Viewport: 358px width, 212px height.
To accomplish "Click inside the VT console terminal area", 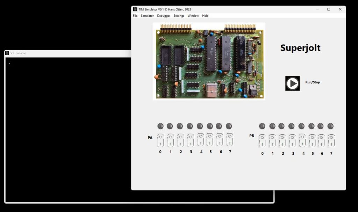I will [x=68, y=130].
